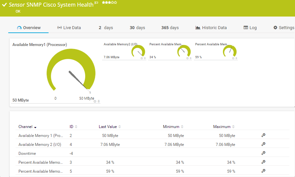
Task: Open the 30 days tab
Action: tap(137, 28)
